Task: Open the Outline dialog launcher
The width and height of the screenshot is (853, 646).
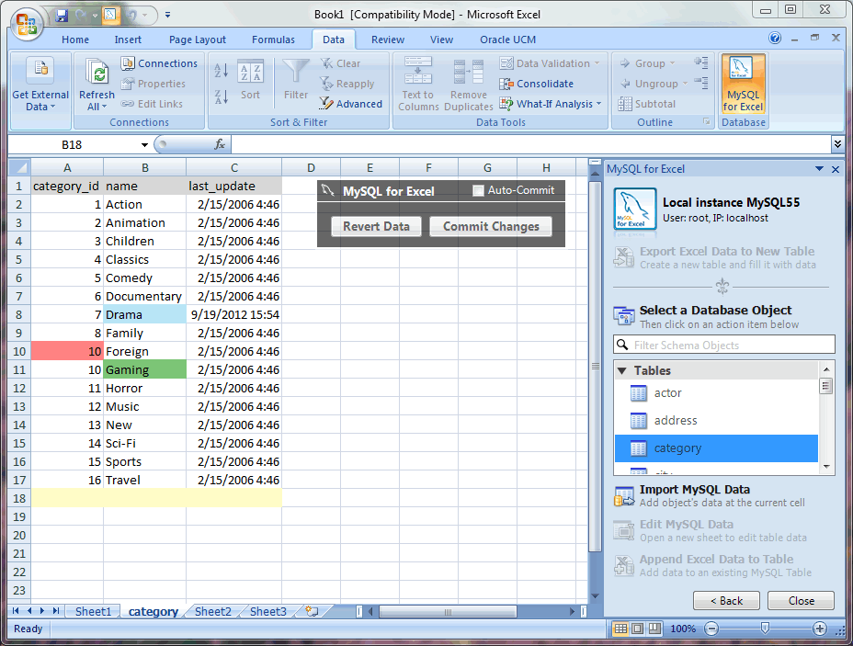Action: tap(707, 122)
